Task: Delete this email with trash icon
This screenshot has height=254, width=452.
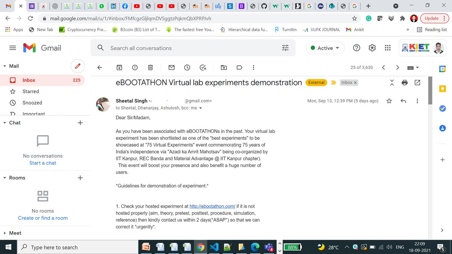Action: 150,67
